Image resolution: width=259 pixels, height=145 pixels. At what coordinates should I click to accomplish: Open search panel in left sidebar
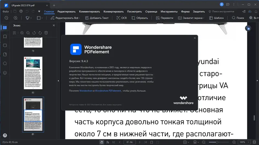click(x=5, y=63)
